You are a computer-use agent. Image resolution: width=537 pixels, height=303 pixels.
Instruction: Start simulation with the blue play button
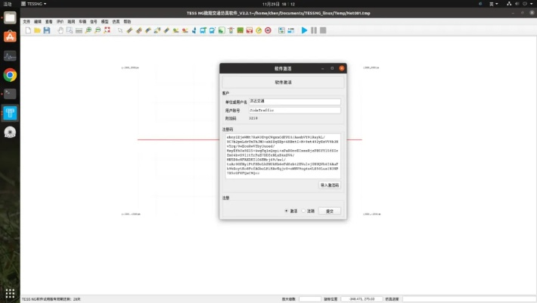(x=304, y=30)
